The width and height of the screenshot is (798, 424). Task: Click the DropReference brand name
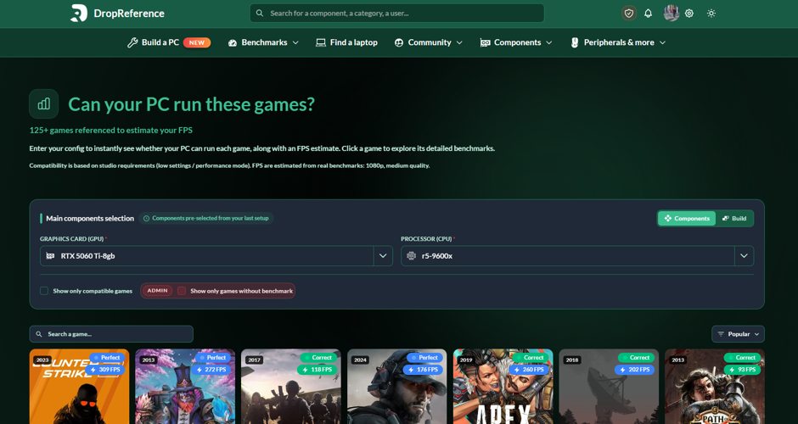coord(129,14)
